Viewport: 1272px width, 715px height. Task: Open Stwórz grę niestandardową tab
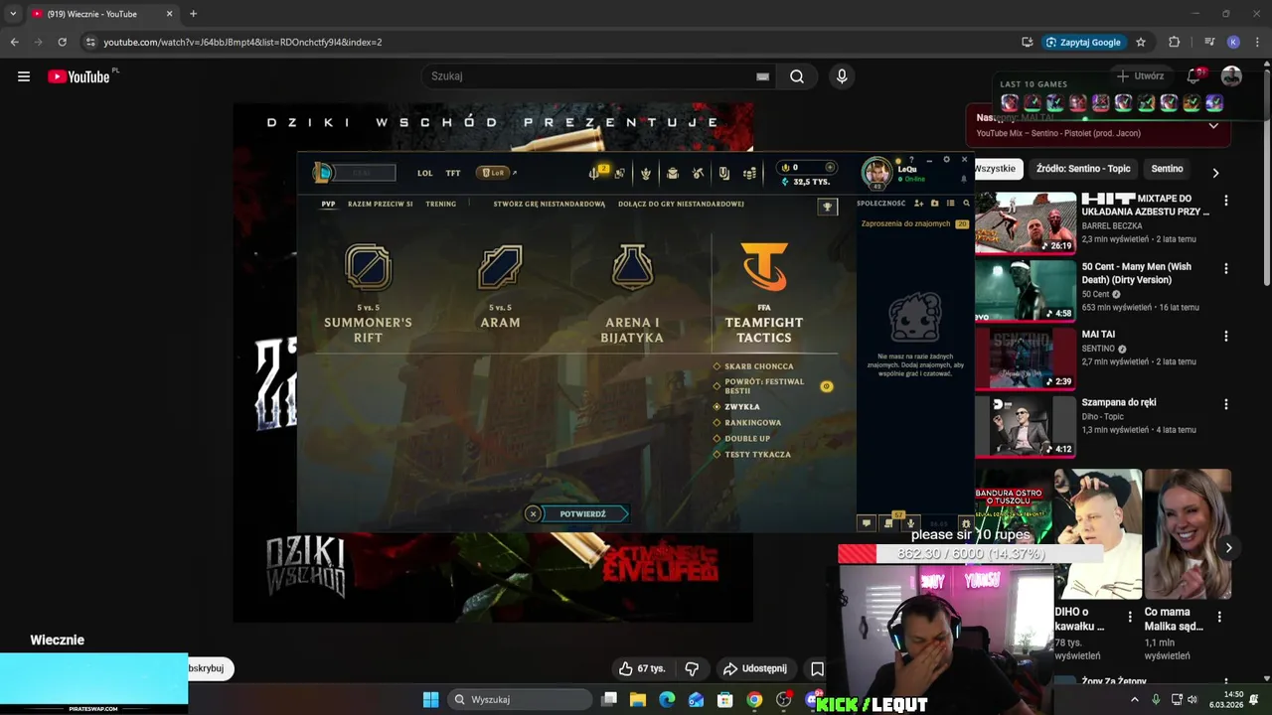pyautogui.click(x=549, y=204)
